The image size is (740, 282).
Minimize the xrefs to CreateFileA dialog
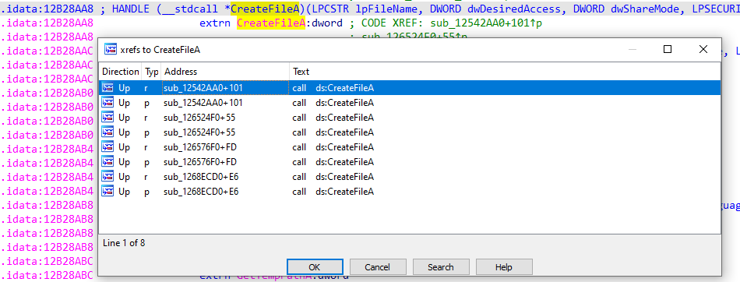(633, 49)
